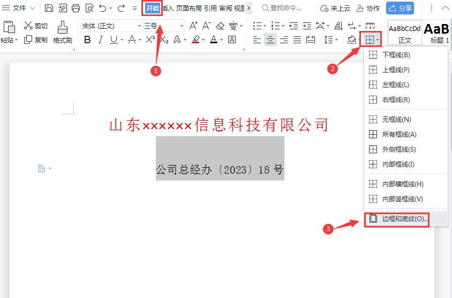
Task: Cut selection with 剪切
Action: 35,26
